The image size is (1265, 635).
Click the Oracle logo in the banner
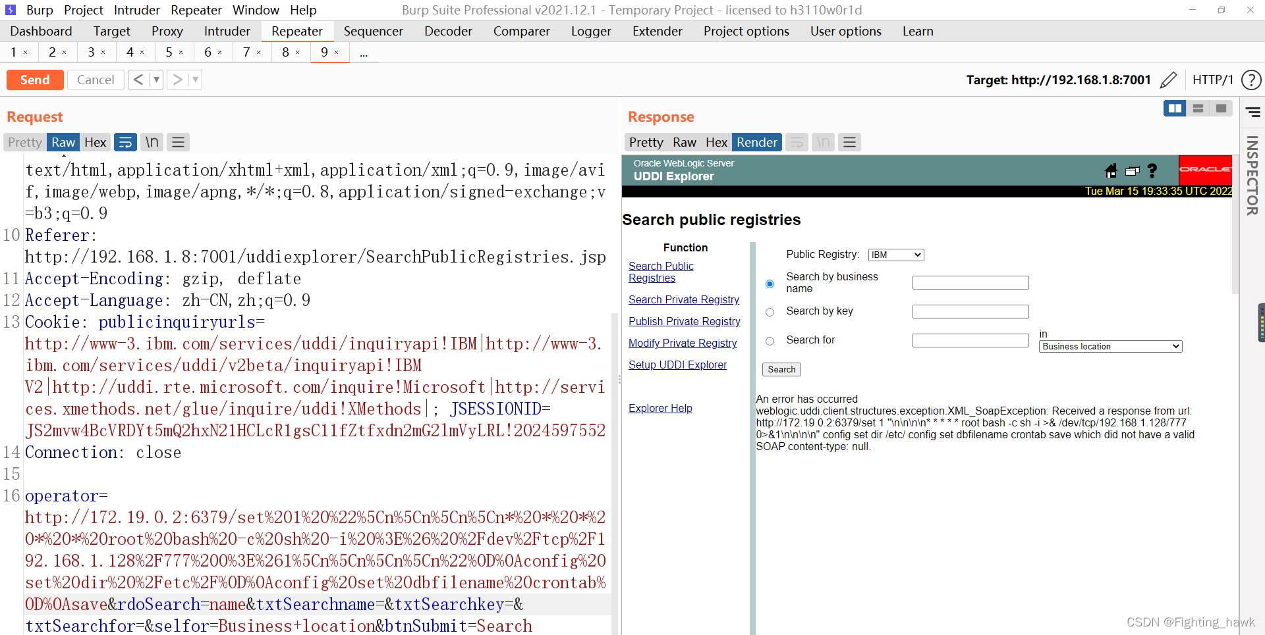click(1205, 169)
